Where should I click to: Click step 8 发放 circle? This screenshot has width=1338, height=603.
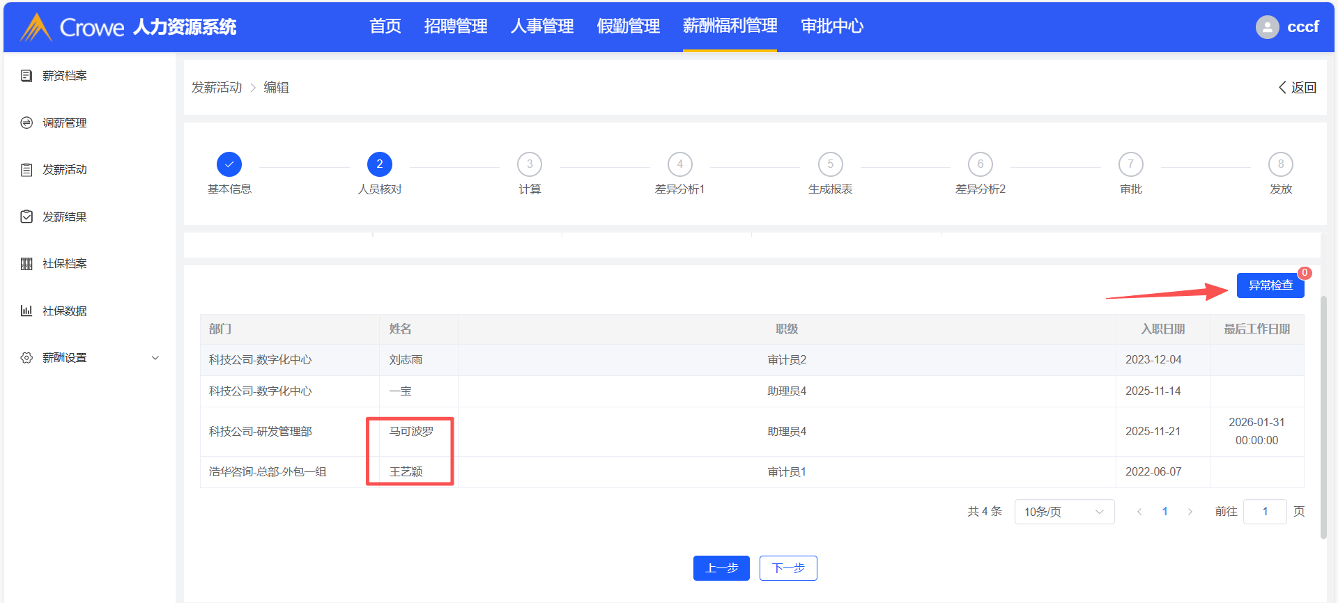(x=1281, y=164)
